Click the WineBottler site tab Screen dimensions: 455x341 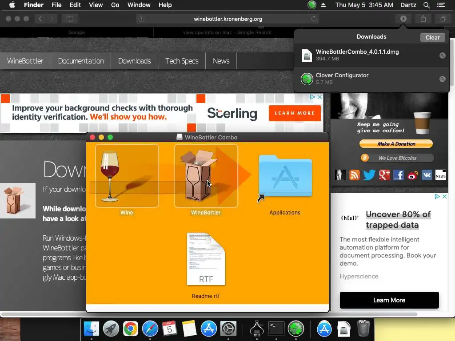[x=25, y=61]
